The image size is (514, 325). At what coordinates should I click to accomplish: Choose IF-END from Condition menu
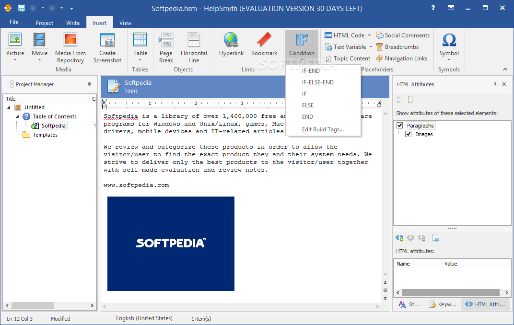click(x=323, y=71)
